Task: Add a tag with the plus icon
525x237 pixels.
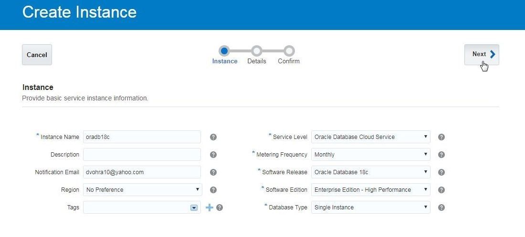Action: pyautogui.click(x=209, y=207)
